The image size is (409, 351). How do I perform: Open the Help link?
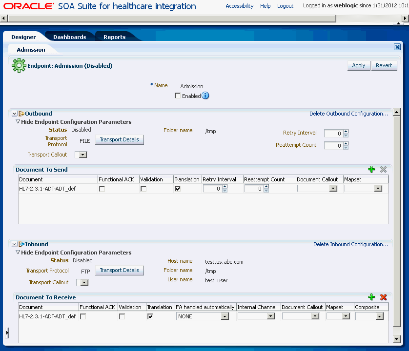point(266,6)
